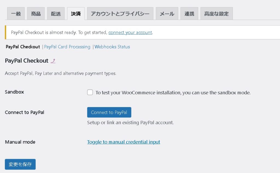Save settings with the 変更を保存 button
This screenshot has width=280, height=173.
pos(20,164)
